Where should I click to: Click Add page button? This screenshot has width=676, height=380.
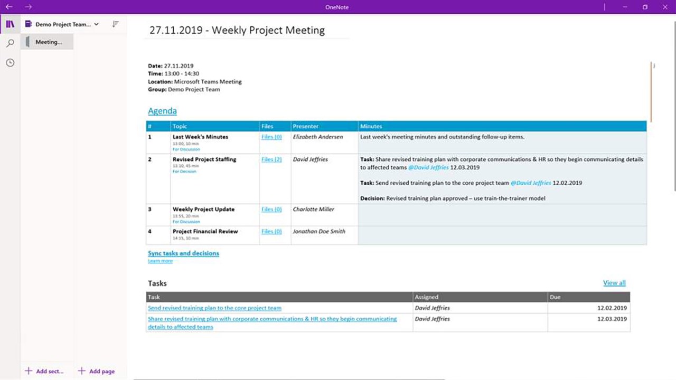96,371
